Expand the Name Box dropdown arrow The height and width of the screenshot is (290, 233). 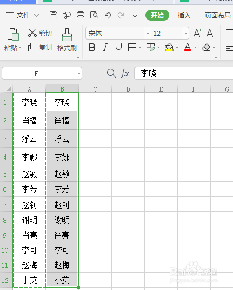(x=79, y=73)
